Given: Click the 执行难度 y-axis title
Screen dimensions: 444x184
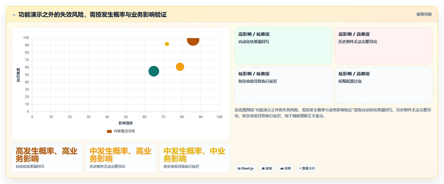Looking at the screenshot, I should [x=18, y=75].
